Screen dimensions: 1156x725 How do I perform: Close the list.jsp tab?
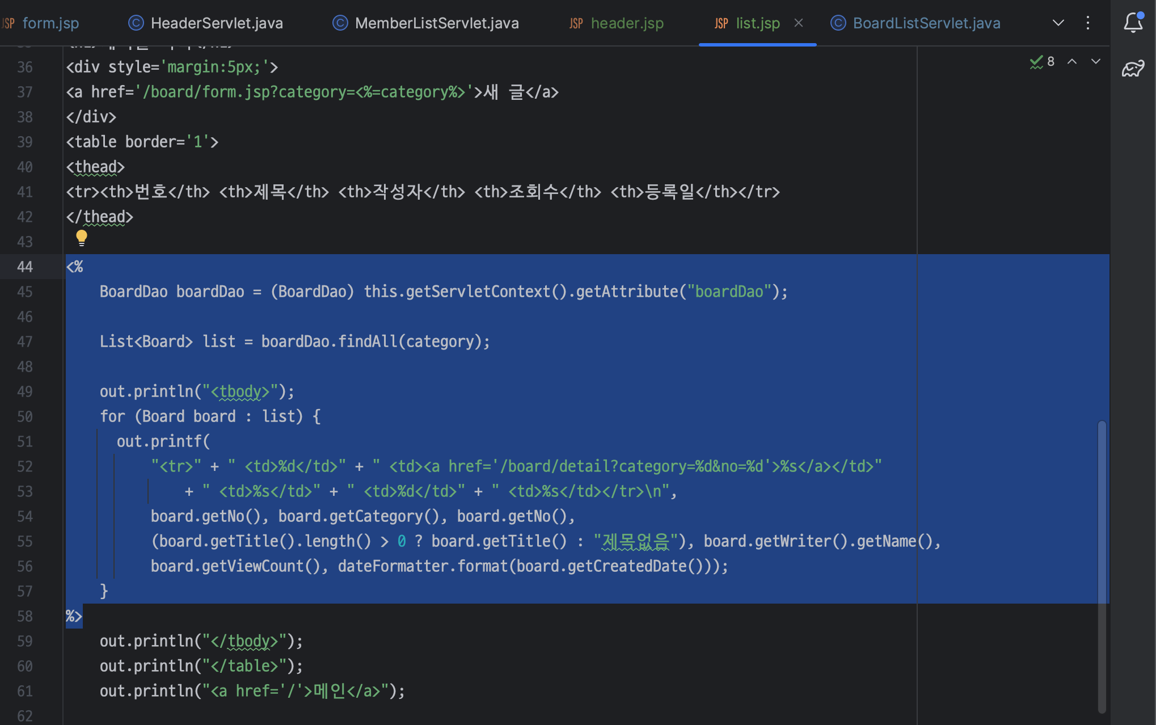pos(799,23)
